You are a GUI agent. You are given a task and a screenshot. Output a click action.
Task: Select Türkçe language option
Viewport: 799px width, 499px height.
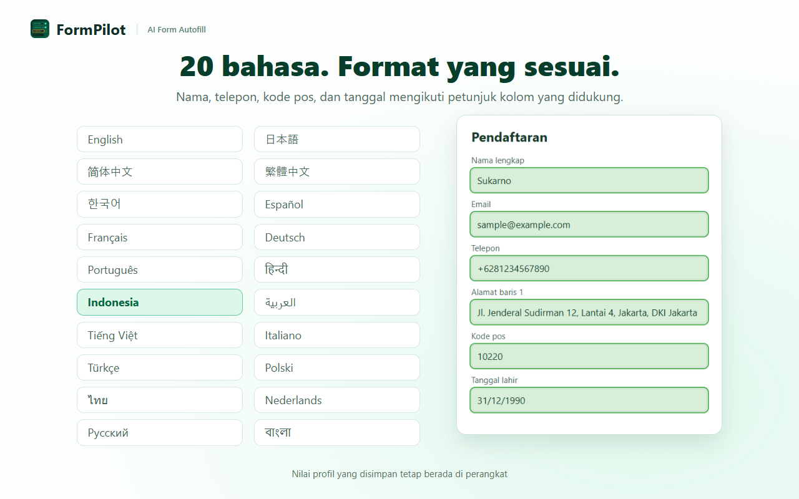coord(160,367)
